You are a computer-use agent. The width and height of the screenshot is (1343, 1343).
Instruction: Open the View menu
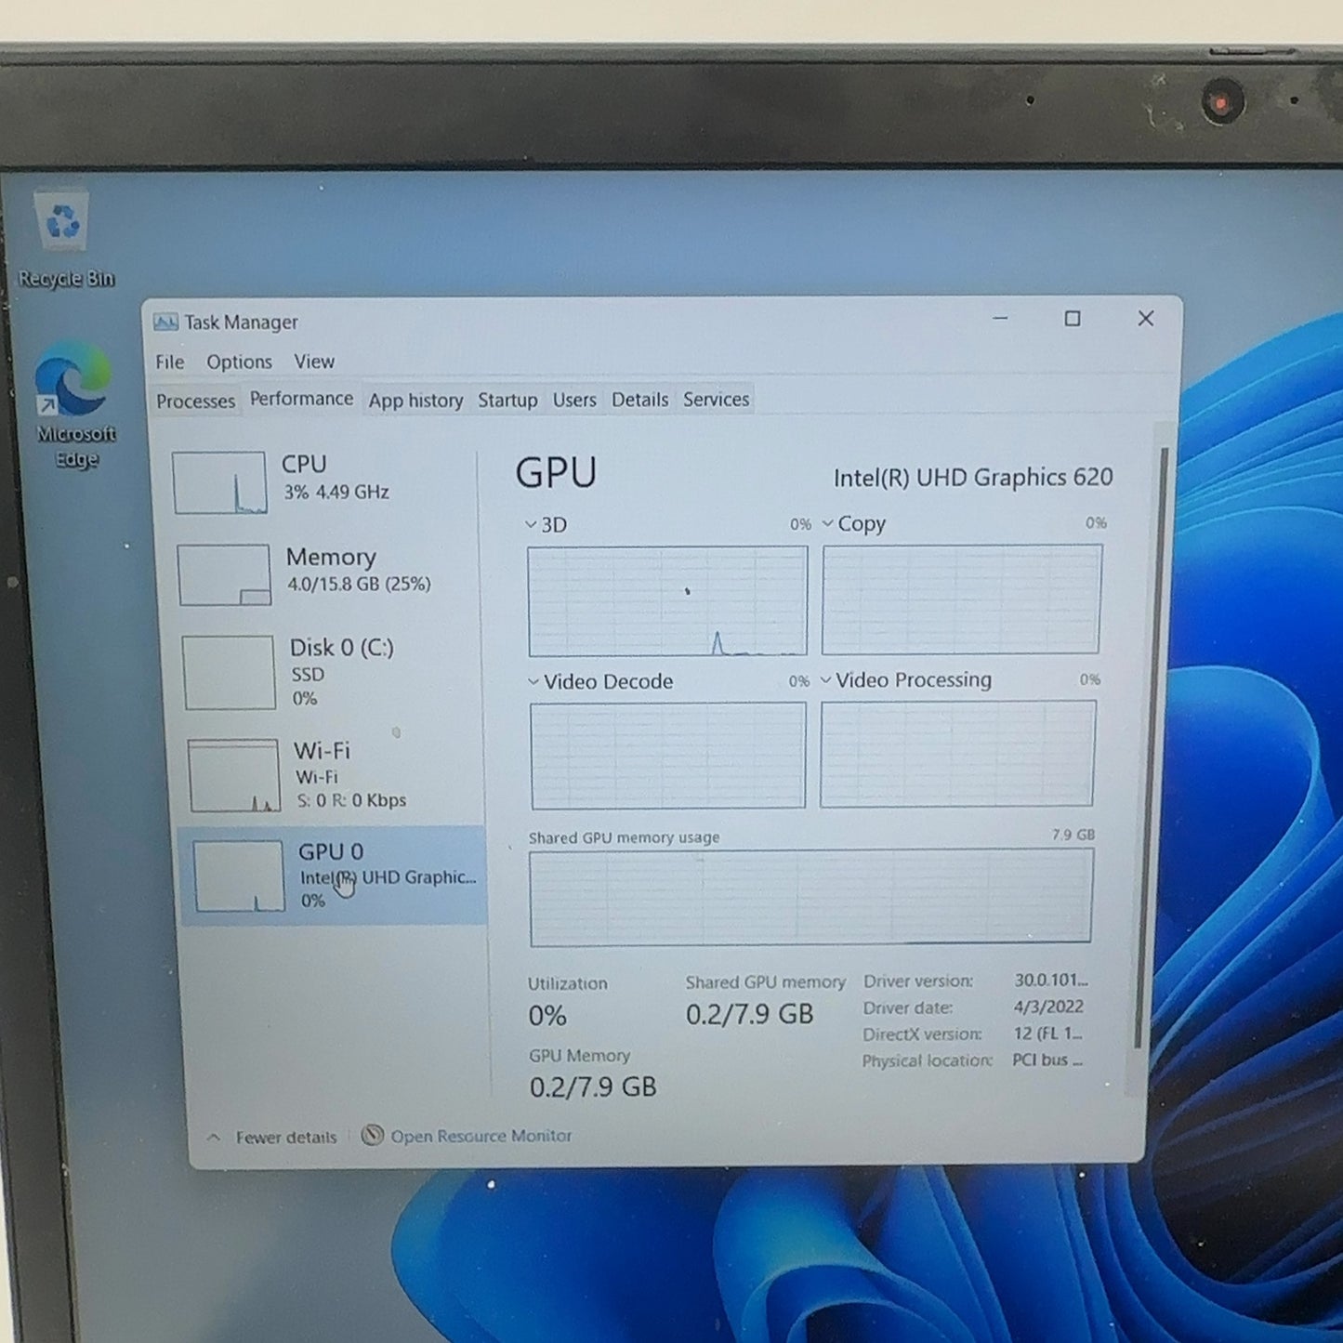[314, 362]
